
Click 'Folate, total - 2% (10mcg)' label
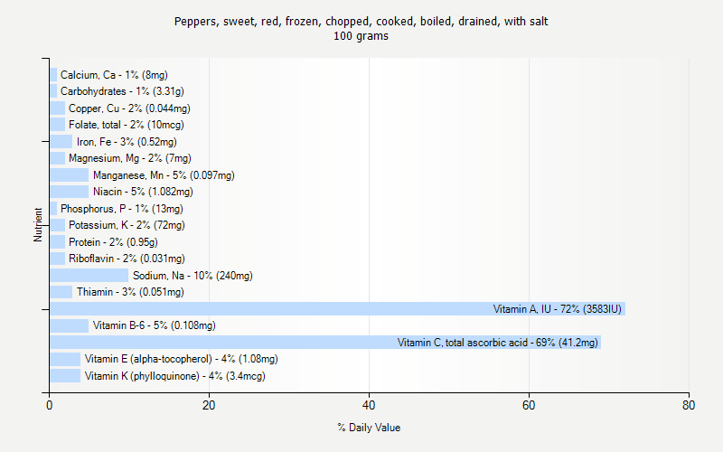(x=127, y=125)
